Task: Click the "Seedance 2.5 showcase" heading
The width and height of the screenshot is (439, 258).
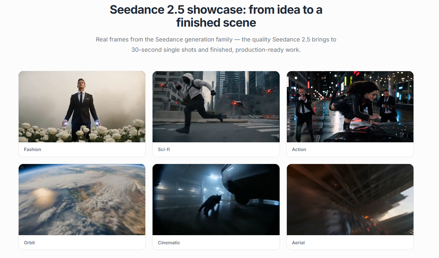Action: pyautogui.click(x=216, y=16)
